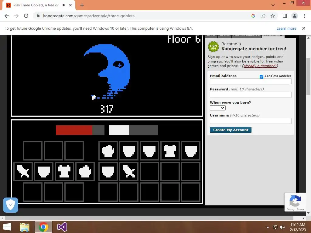Click the Already a member? link
This screenshot has height=233, width=311.
pos(260,66)
